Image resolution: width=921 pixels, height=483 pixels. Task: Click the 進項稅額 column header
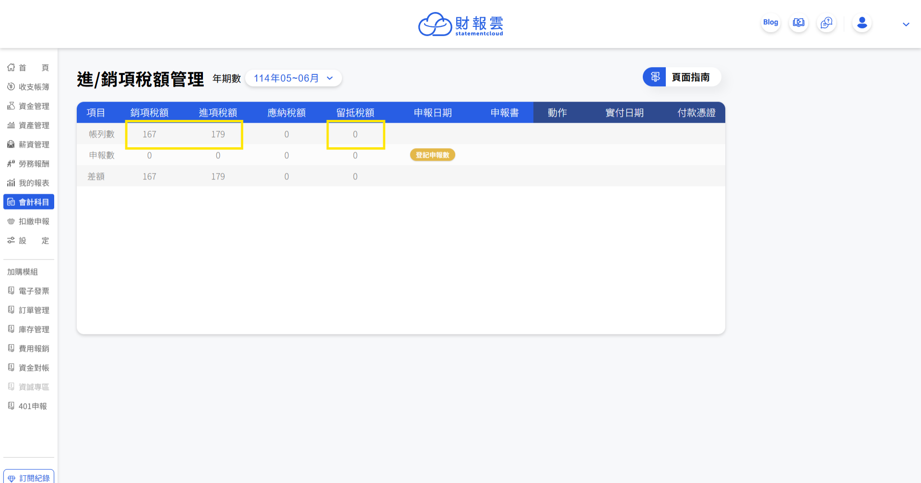218,113
